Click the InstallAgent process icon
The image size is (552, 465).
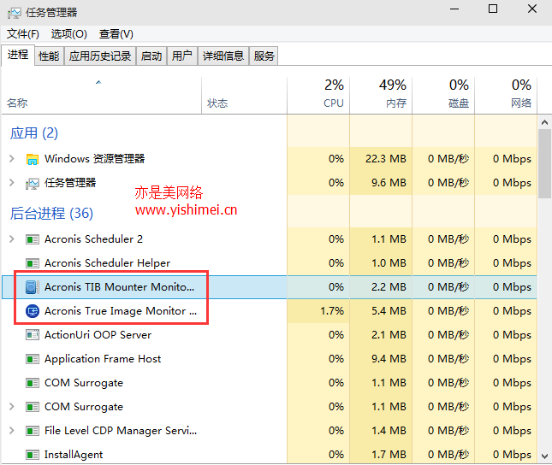(33, 455)
